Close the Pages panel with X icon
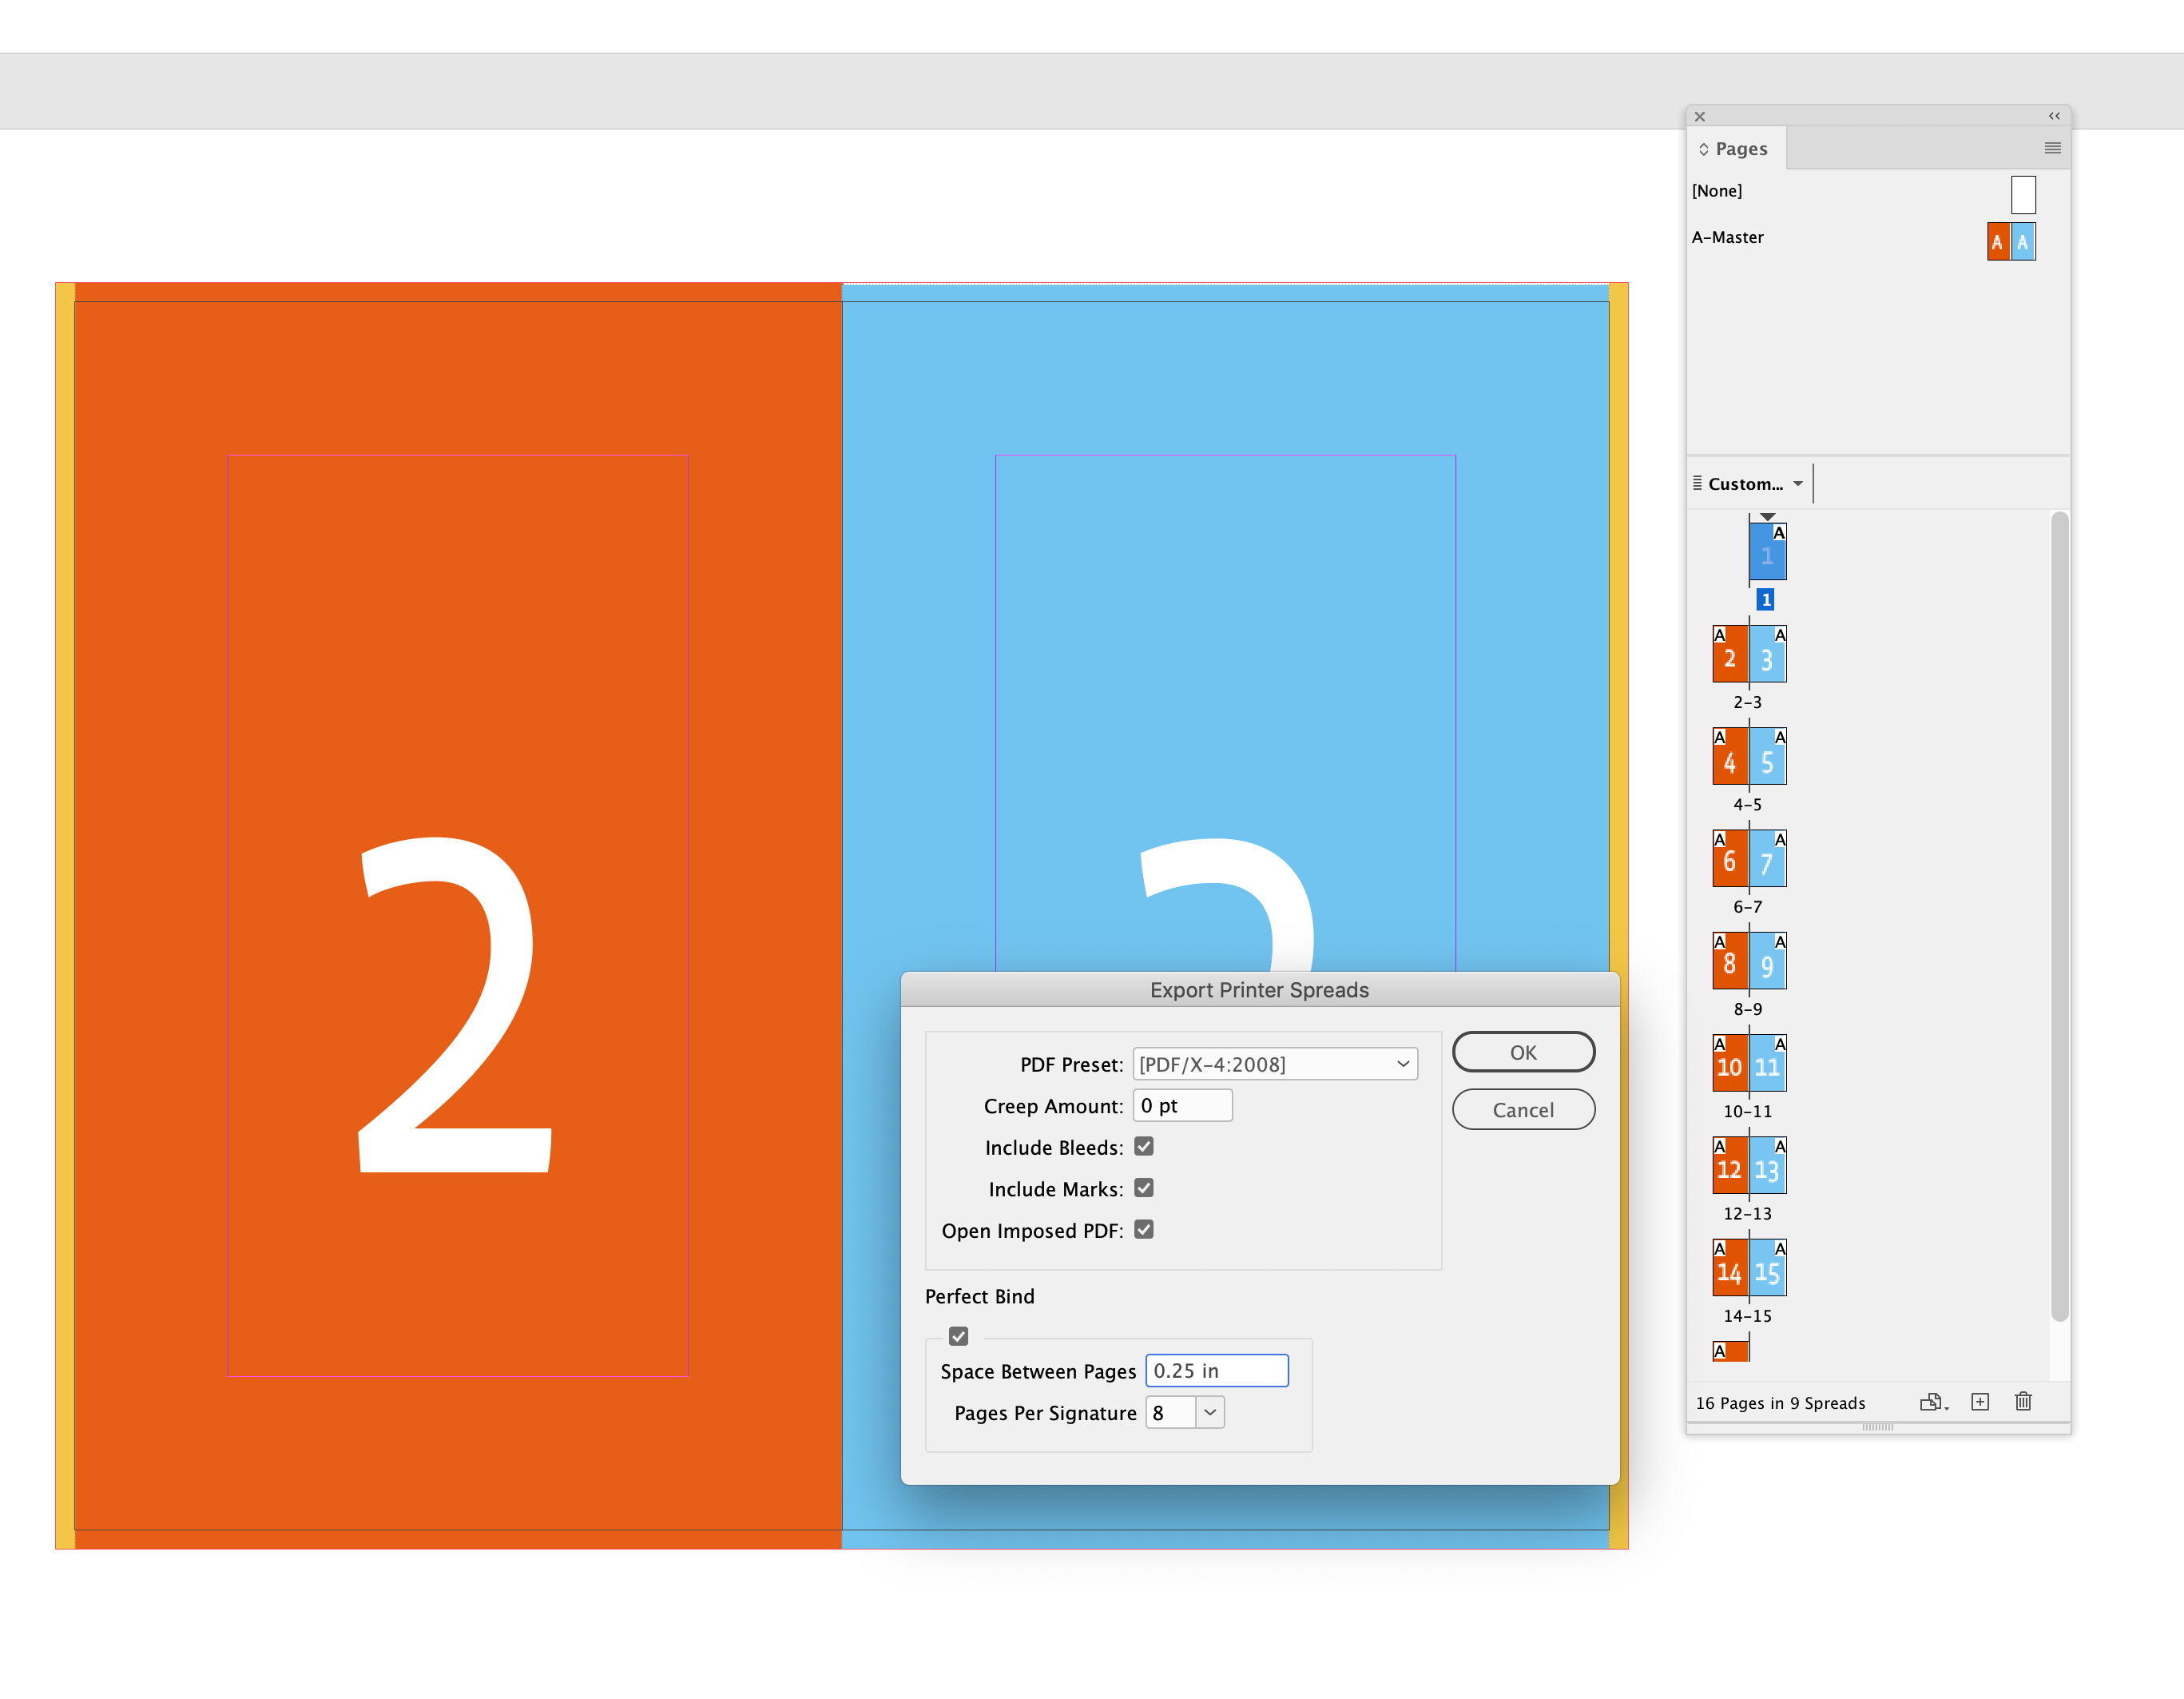 (1700, 116)
